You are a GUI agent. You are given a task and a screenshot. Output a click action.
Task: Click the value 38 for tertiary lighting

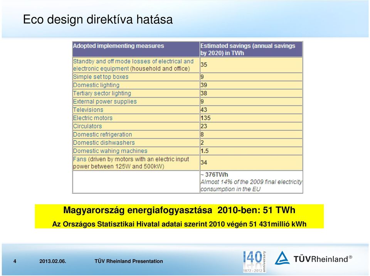coord(204,93)
